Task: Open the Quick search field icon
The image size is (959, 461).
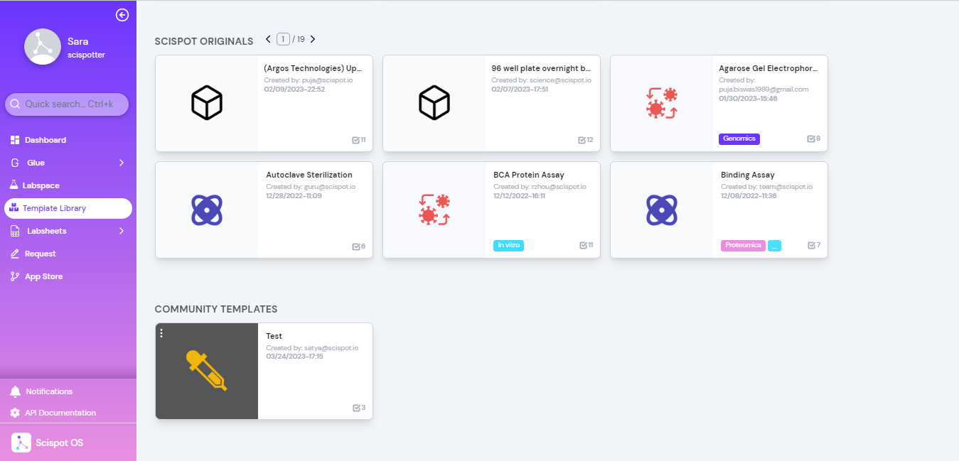Action: click(16, 104)
